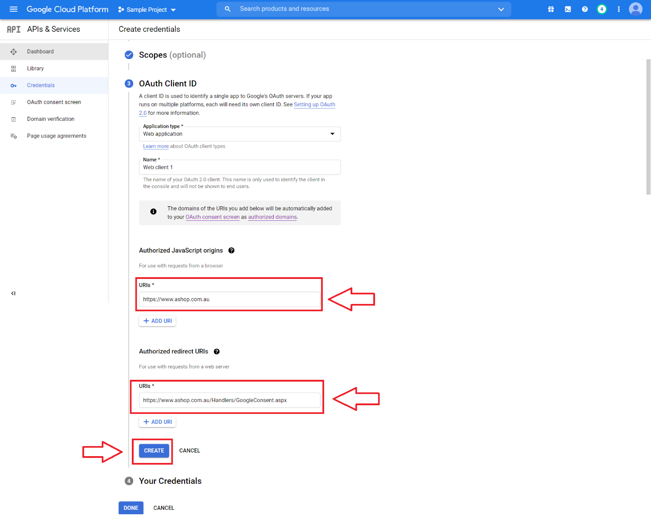Click the Page usage agreements icon
This screenshot has width=651, height=522.
click(14, 136)
